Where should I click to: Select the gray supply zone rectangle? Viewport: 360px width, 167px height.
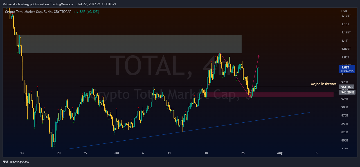(130, 44)
